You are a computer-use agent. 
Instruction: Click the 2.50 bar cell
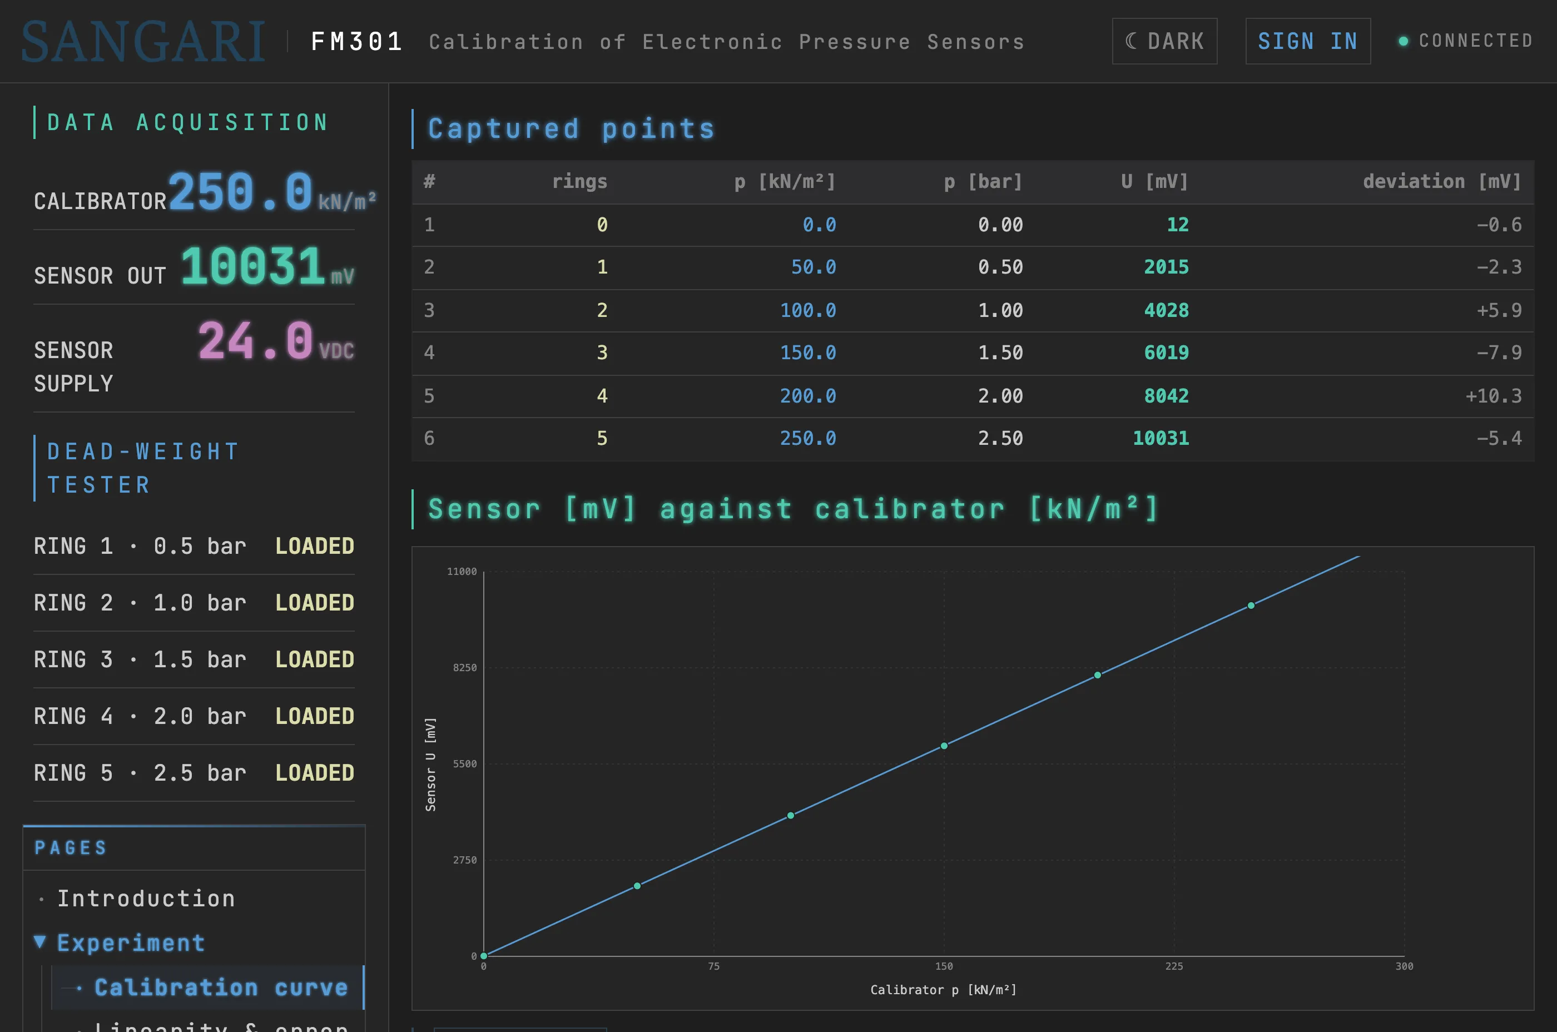(1000, 438)
